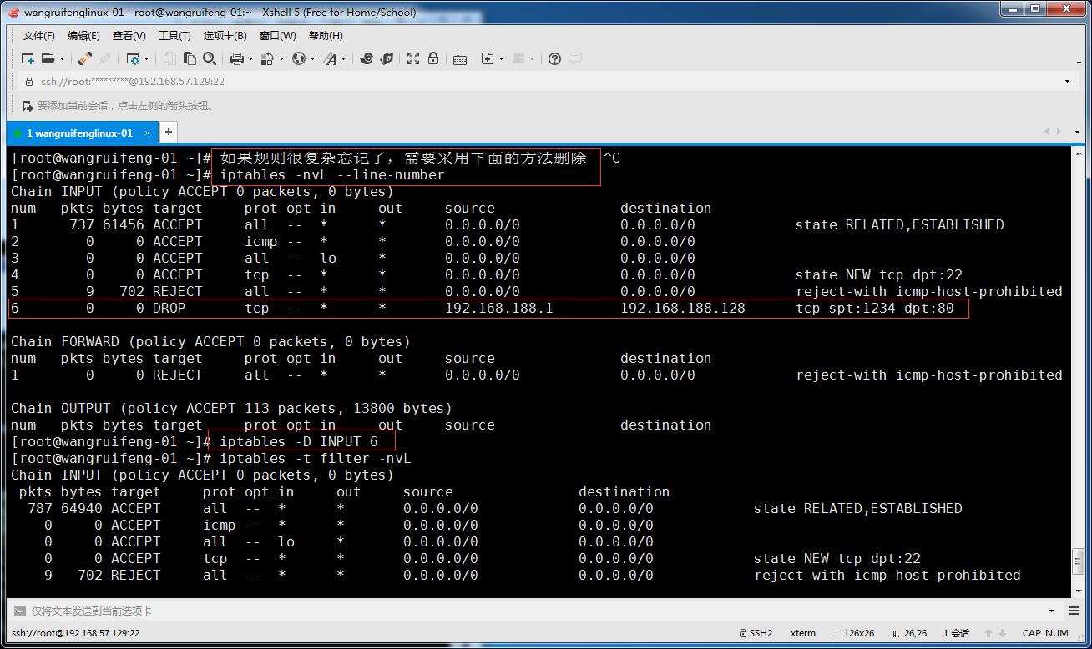Image resolution: width=1092 pixels, height=649 pixels.
Task: Click the Disconnect plug icon
Action: tap(104, 58)
